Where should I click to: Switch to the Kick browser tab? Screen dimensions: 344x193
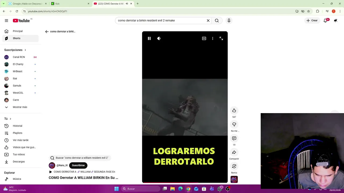point(70,4)
